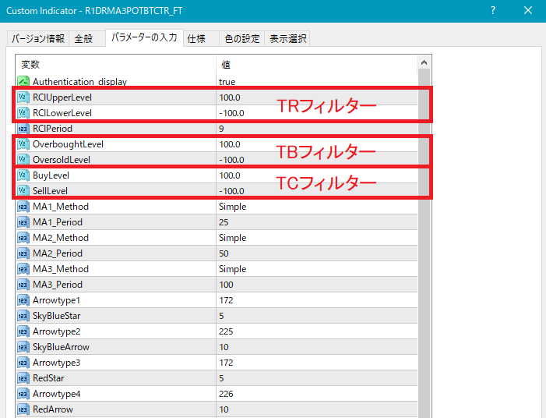The image size is (546, 418).
Task: Click the SkyBlueStar integer icon
Action: (23, 316)
